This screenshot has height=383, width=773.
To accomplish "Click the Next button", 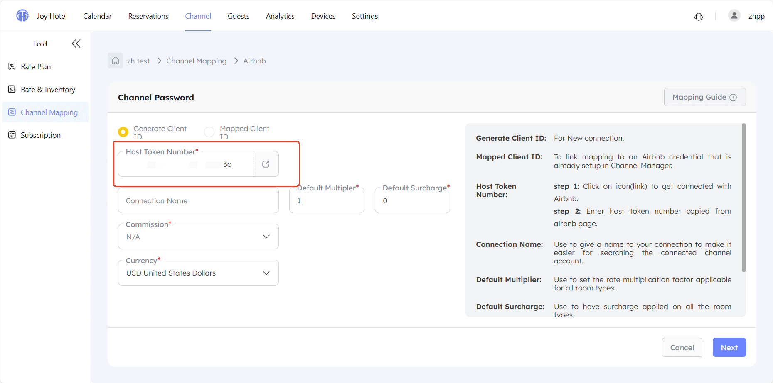I will pos(729,347).
